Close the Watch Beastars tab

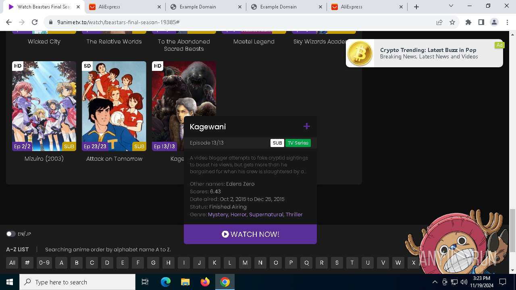[78, 7]
